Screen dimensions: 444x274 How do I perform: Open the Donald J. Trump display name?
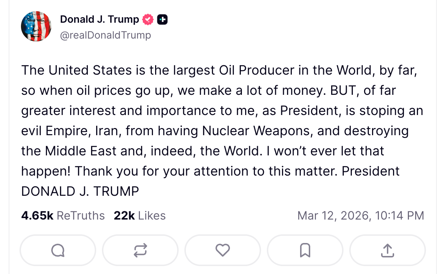coord(99,19)
